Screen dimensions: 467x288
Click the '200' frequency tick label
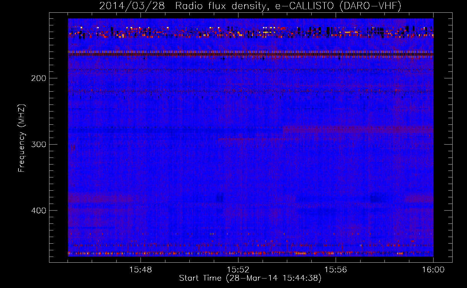(x=39, y=78)
